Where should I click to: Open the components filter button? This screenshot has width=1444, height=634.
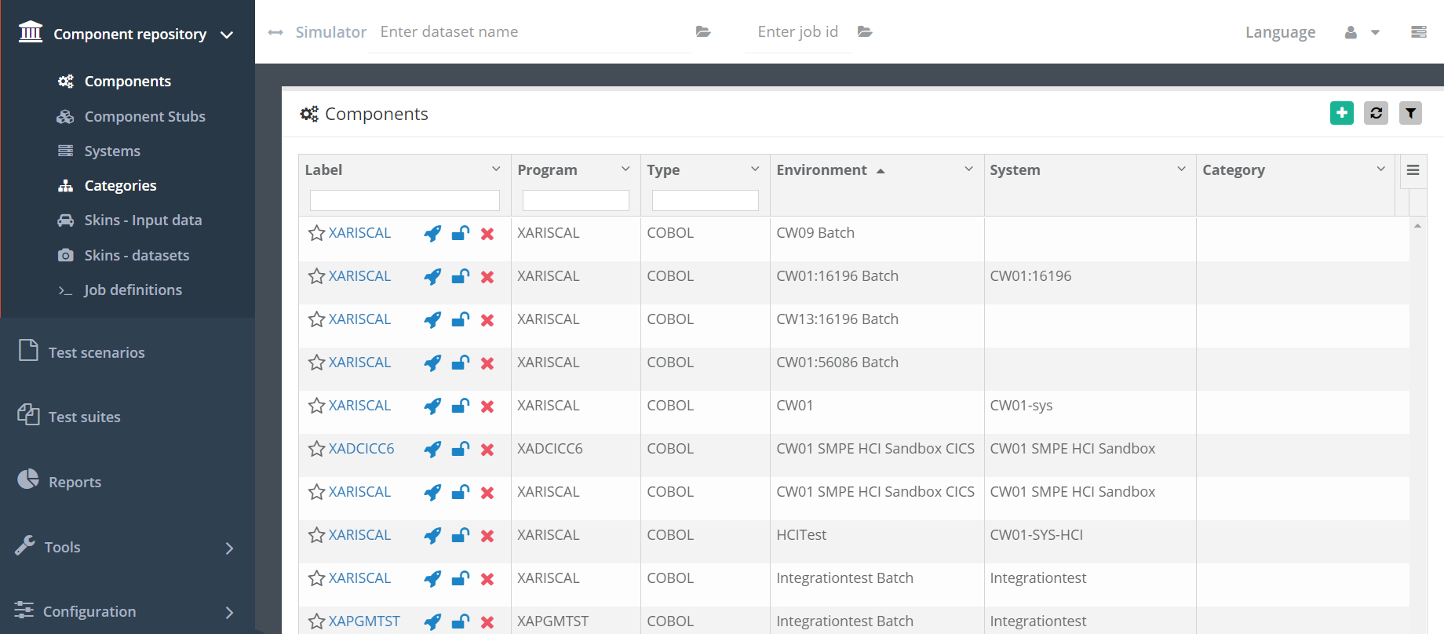click(1411, 113)
